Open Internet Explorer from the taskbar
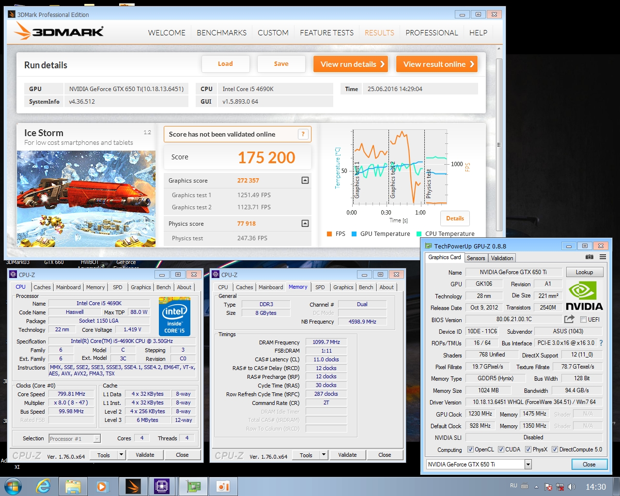Image resolution: width=620 pixels, height=496 pixels. 44,486
